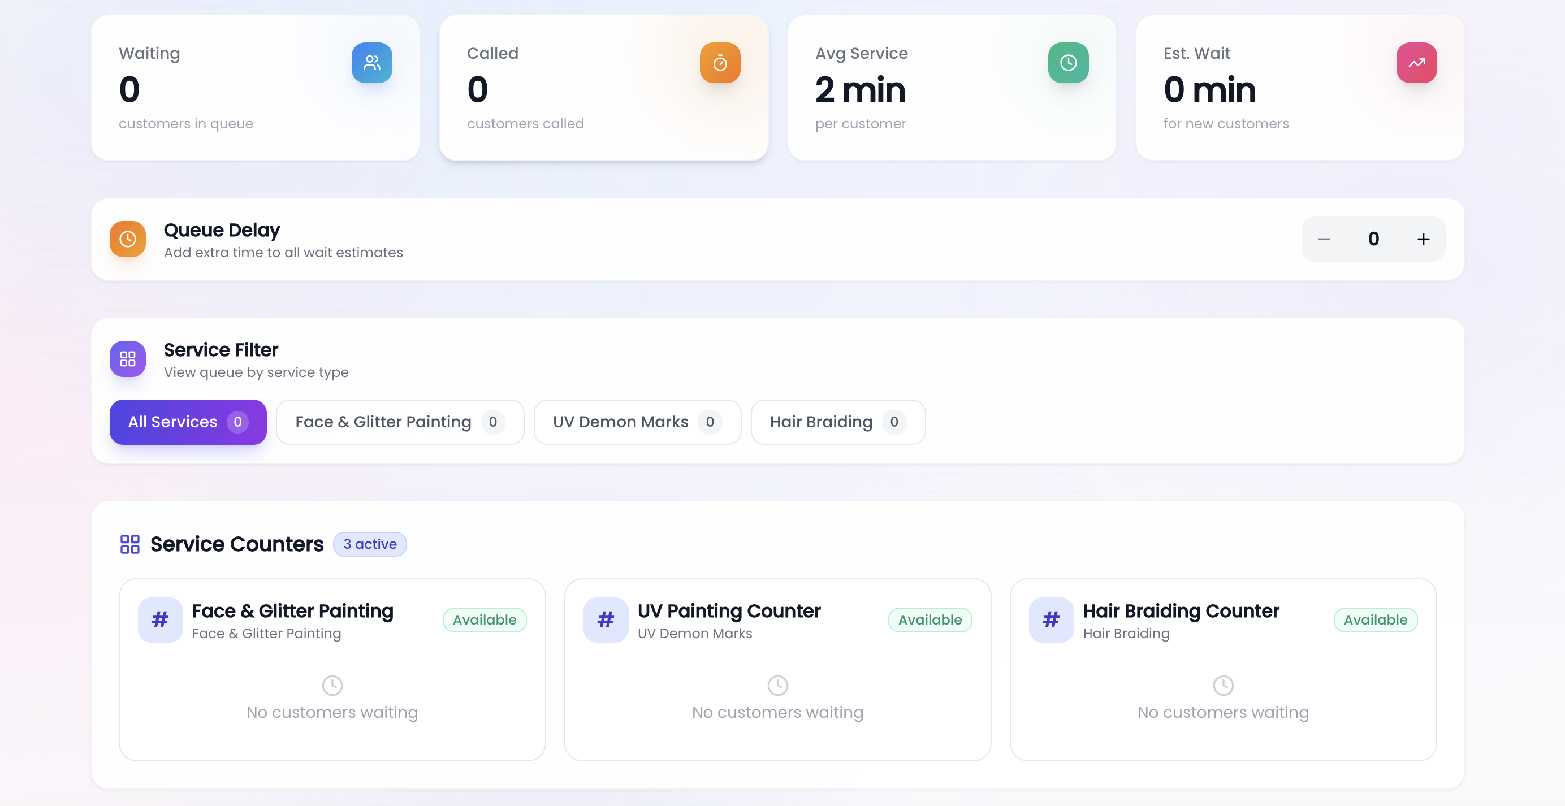
Task: Click the hash icon on Hair Braiding Counter
Action: coord(1051,619)
